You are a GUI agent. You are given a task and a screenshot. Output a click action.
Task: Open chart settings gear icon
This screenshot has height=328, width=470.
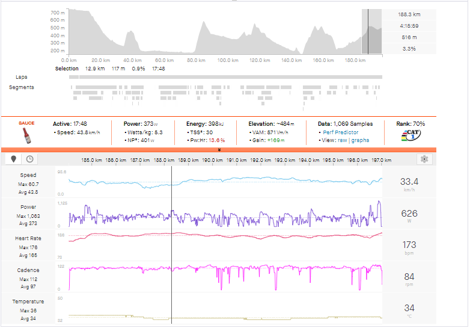[x=425, y=159]
